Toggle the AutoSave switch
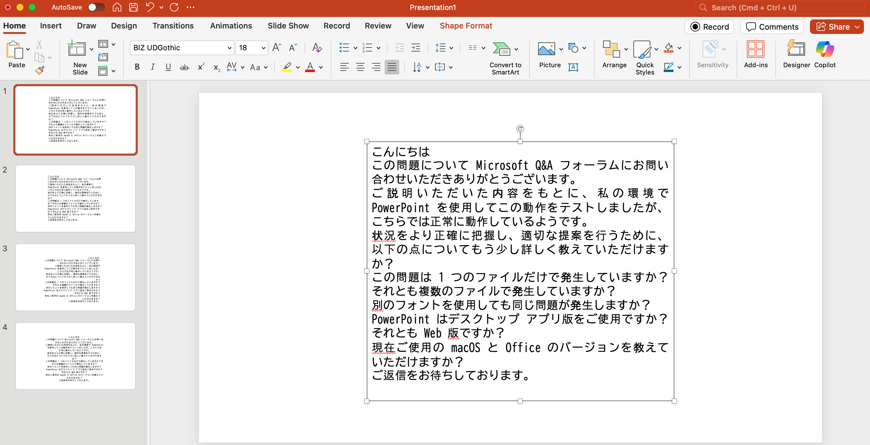Image resolution: width=870 pixels, height=445 pixels. [96, 7]
